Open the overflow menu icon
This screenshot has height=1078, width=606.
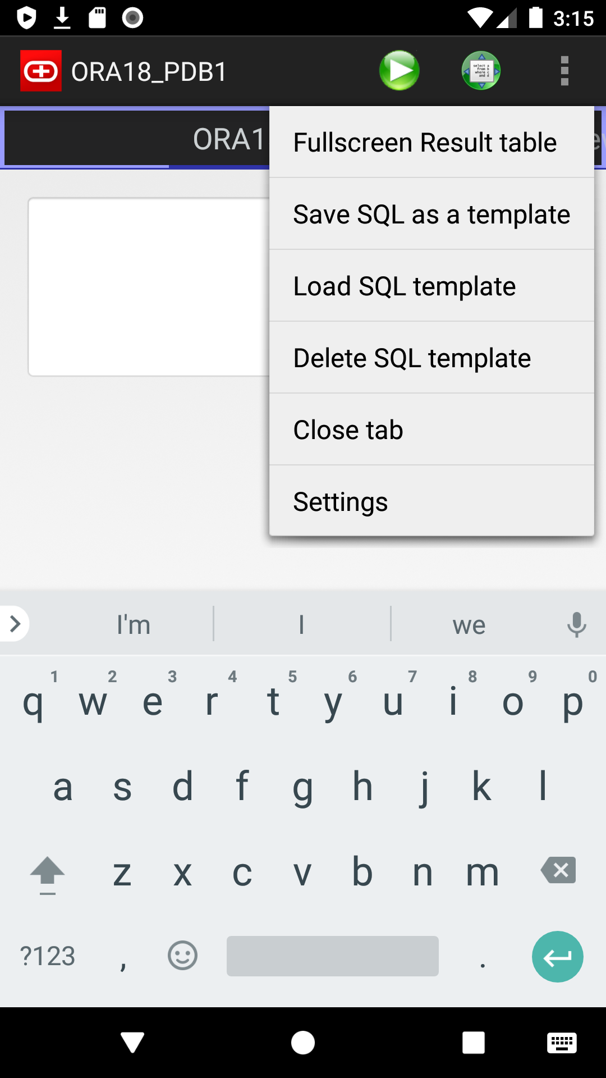(564, 70)
